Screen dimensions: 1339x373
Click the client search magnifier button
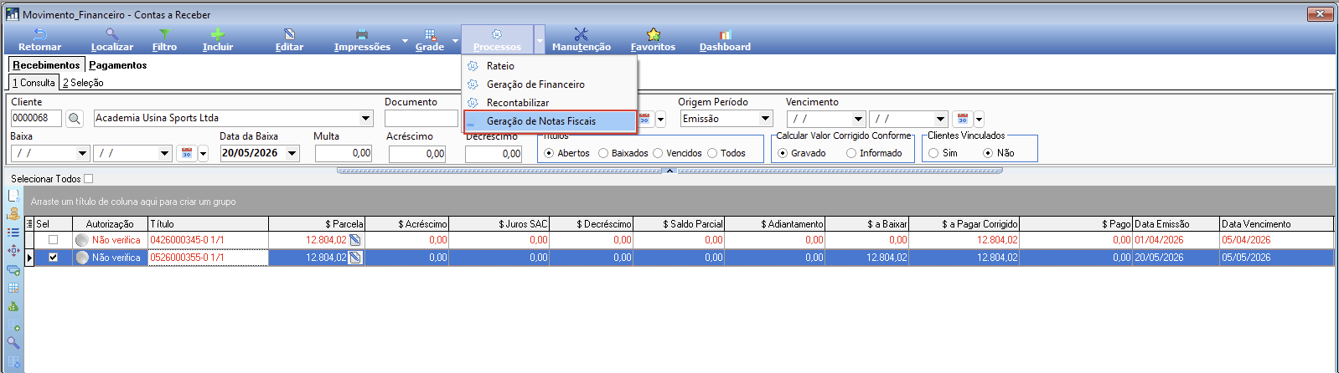(75, 119)
